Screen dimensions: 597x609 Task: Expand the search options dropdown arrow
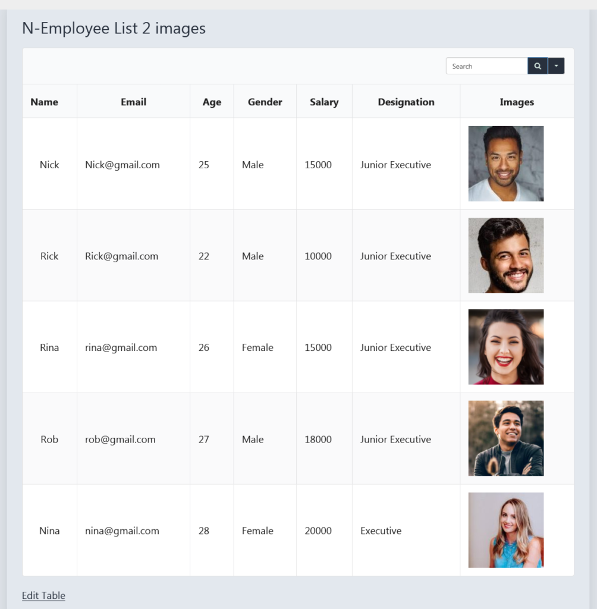pos(556,66)
